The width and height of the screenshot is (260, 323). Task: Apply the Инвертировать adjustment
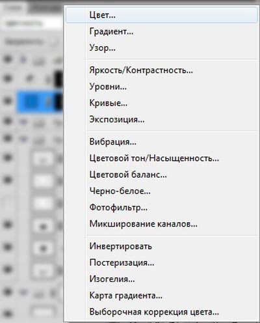[162, 246]
